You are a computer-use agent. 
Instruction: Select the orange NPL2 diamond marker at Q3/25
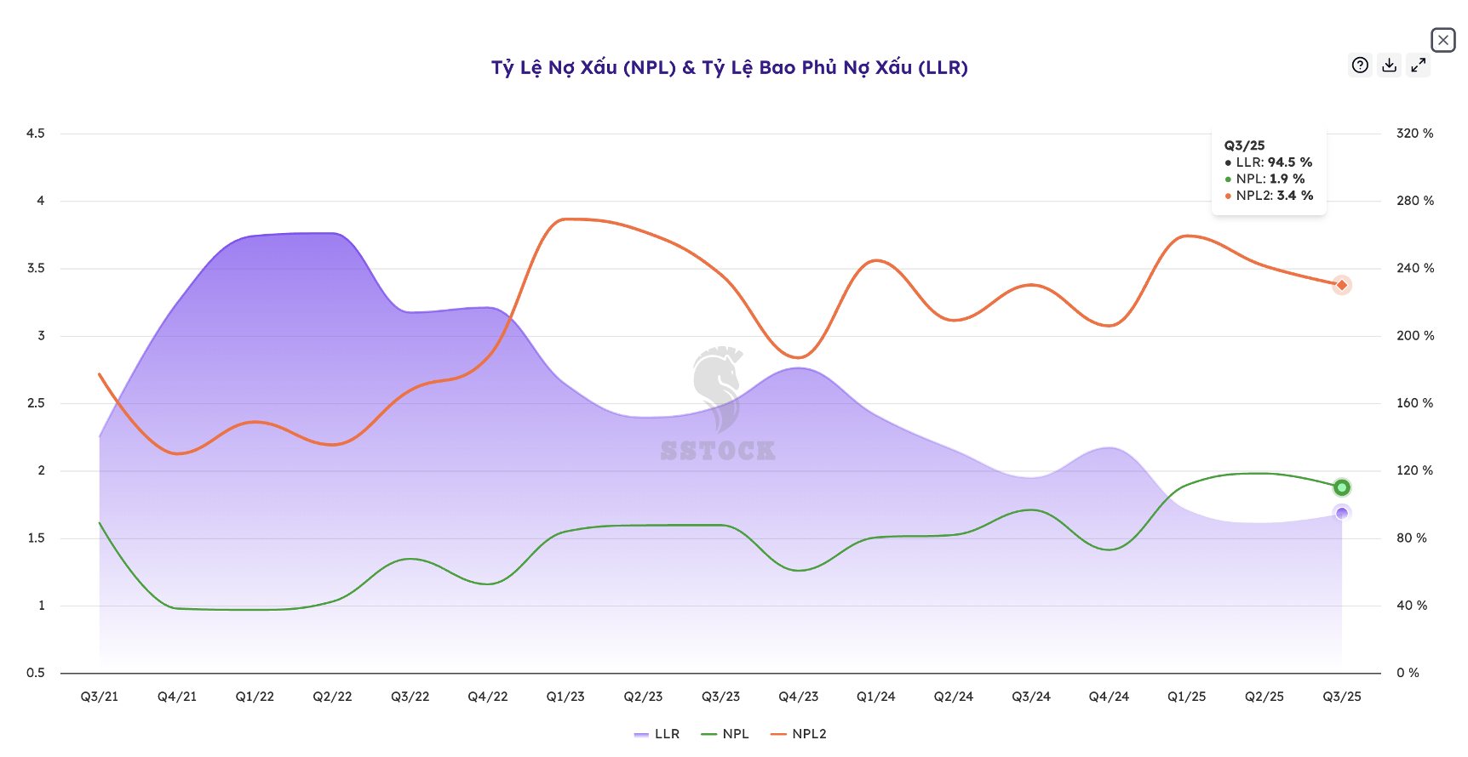1341,285
